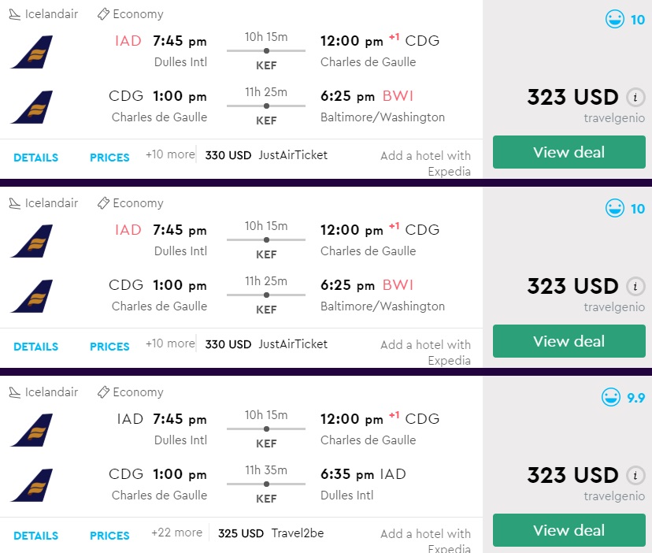Screen dimensions: 652x553
Task: Open DETAILS for the first flight result
Action: (x=35, y=158)
